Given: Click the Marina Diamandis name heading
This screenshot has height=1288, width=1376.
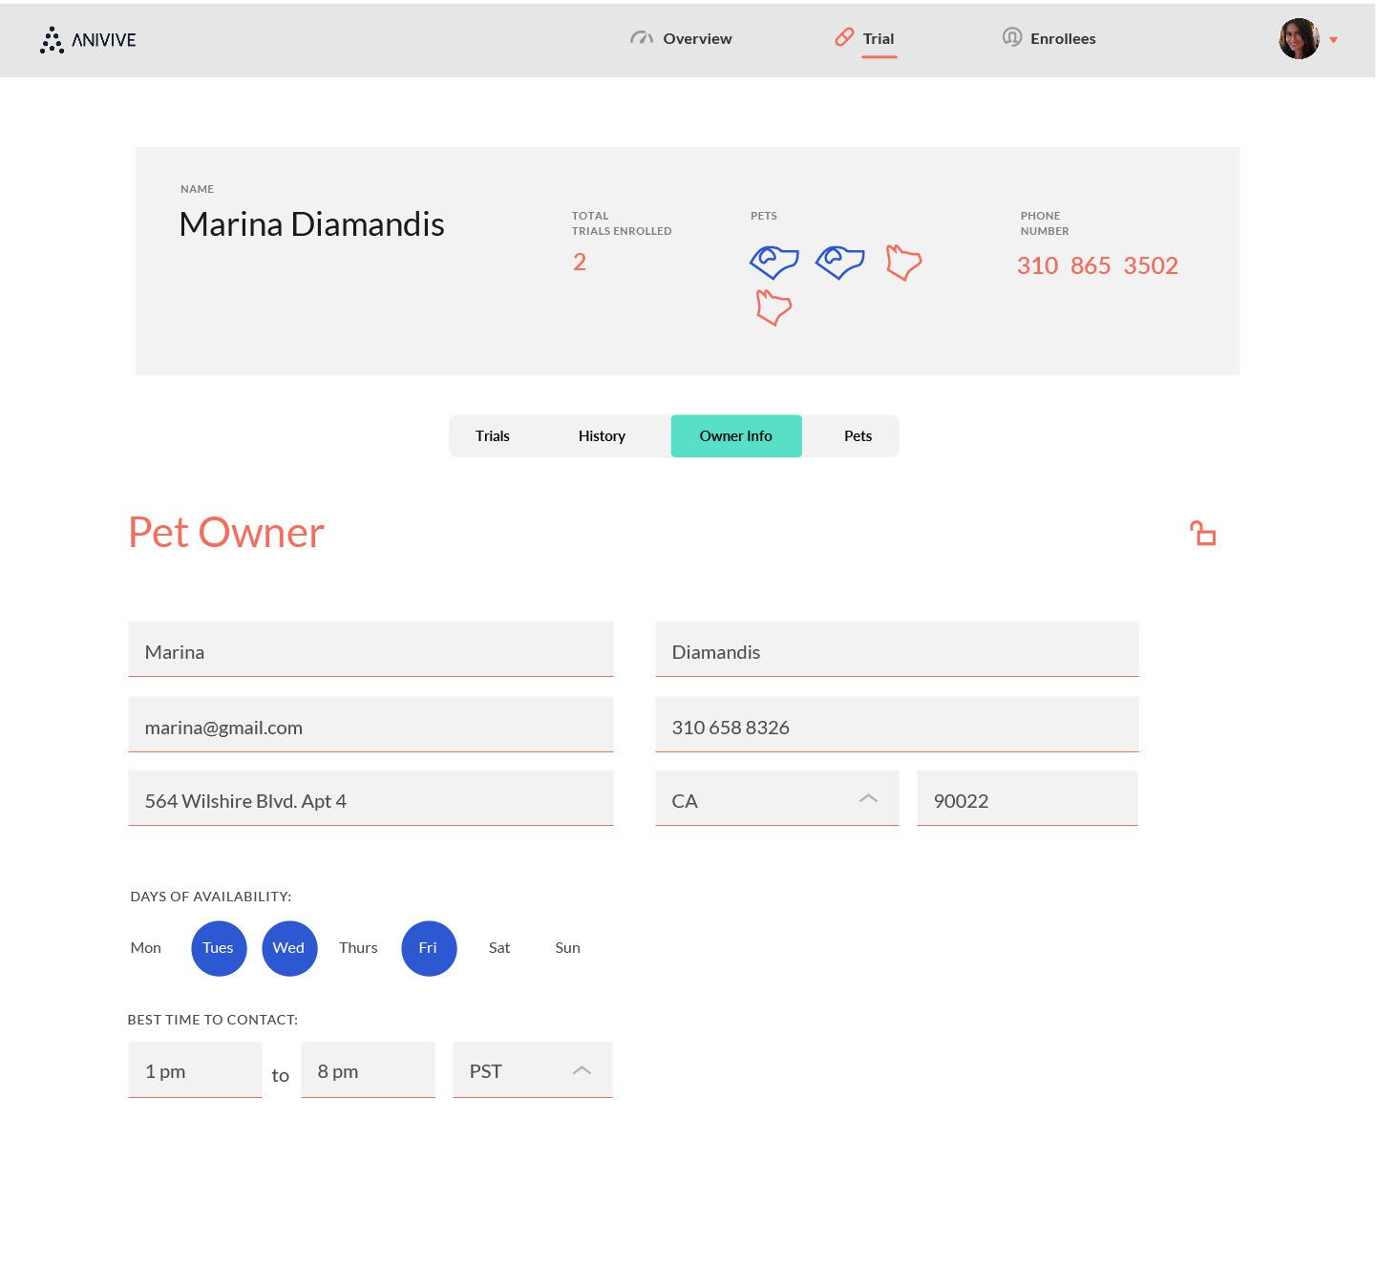Looking at the screenshot, I should [x=312, y=224].
